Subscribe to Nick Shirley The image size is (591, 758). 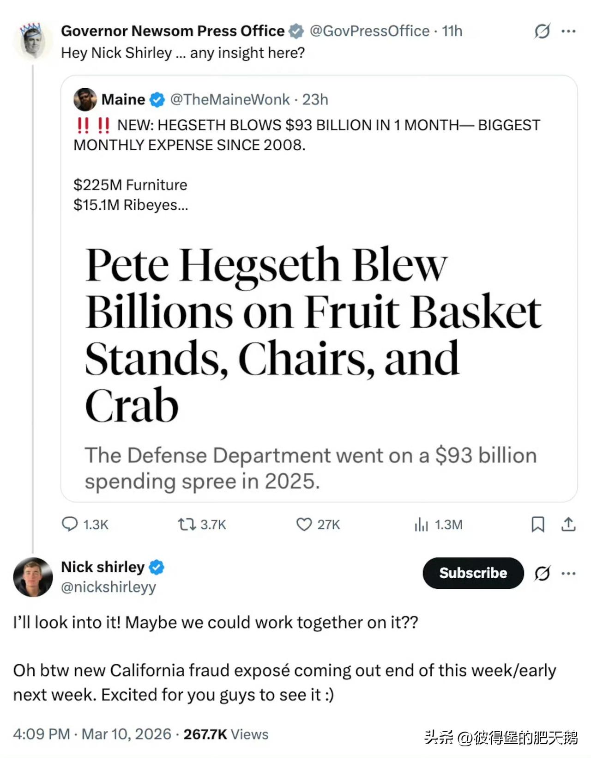[473, 573]
